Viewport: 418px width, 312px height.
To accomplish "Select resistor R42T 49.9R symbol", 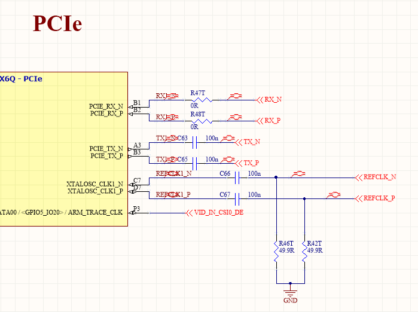I will click(x=304, y=251).
